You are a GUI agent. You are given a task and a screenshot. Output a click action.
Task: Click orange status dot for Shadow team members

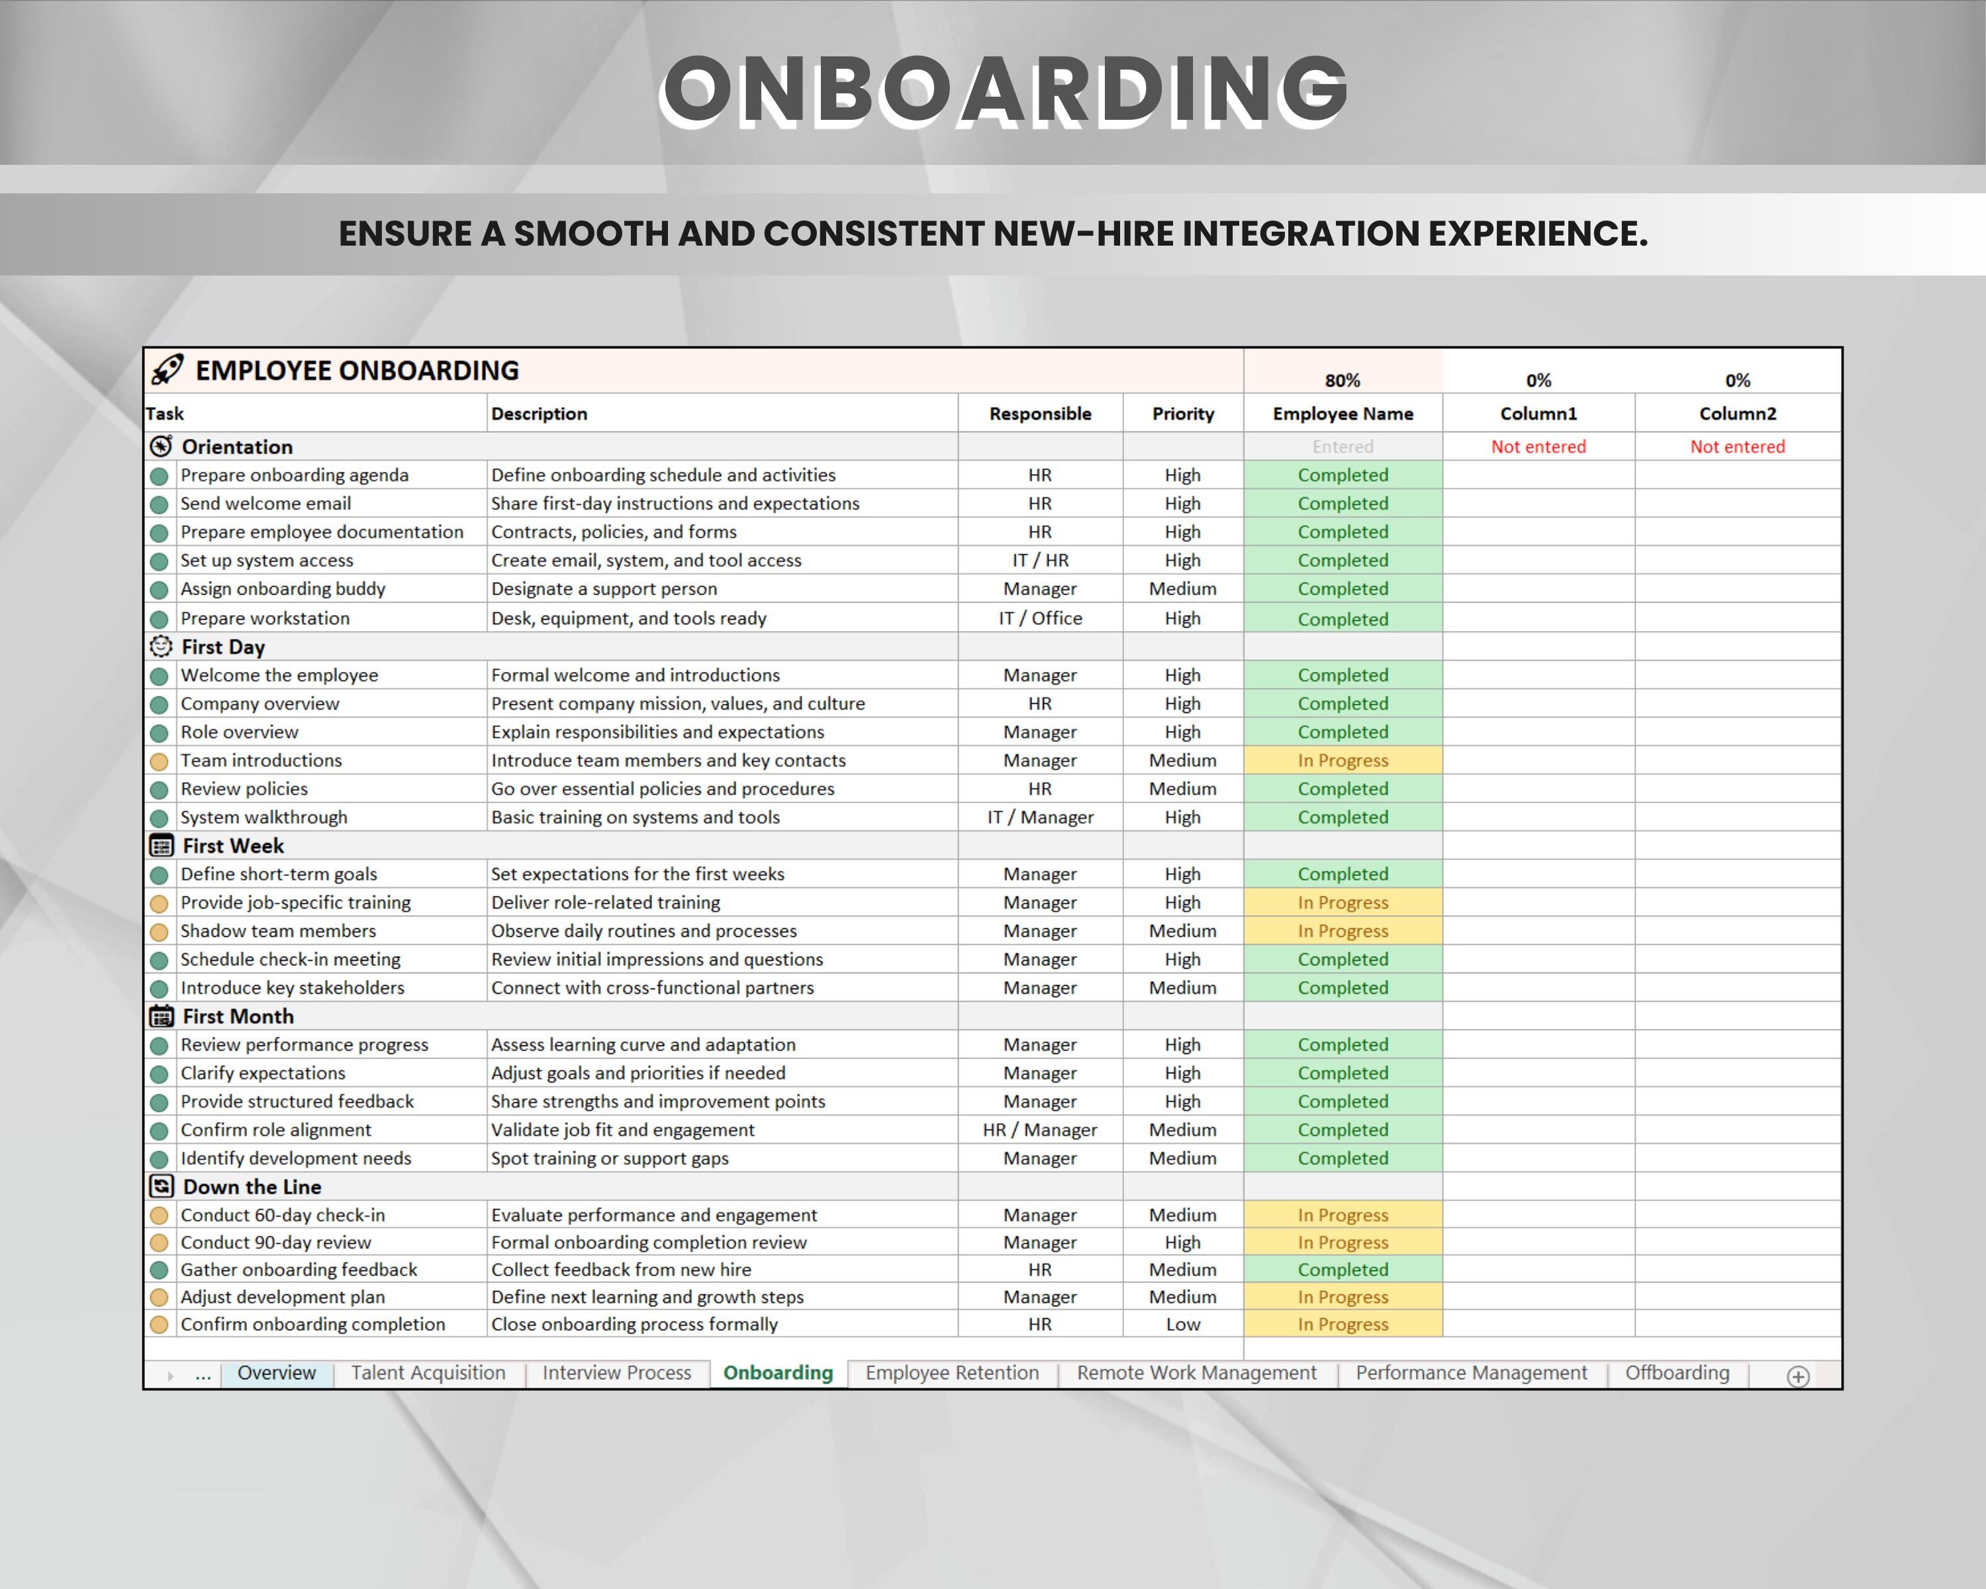(160, 932)
